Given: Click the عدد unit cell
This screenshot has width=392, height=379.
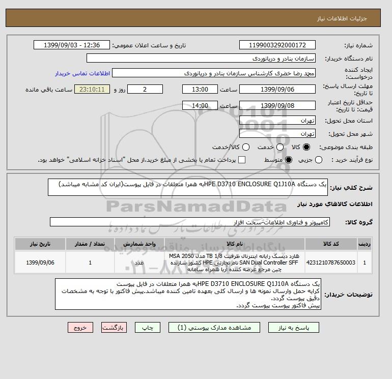Looking at the screenshot, I should [139, 263].
